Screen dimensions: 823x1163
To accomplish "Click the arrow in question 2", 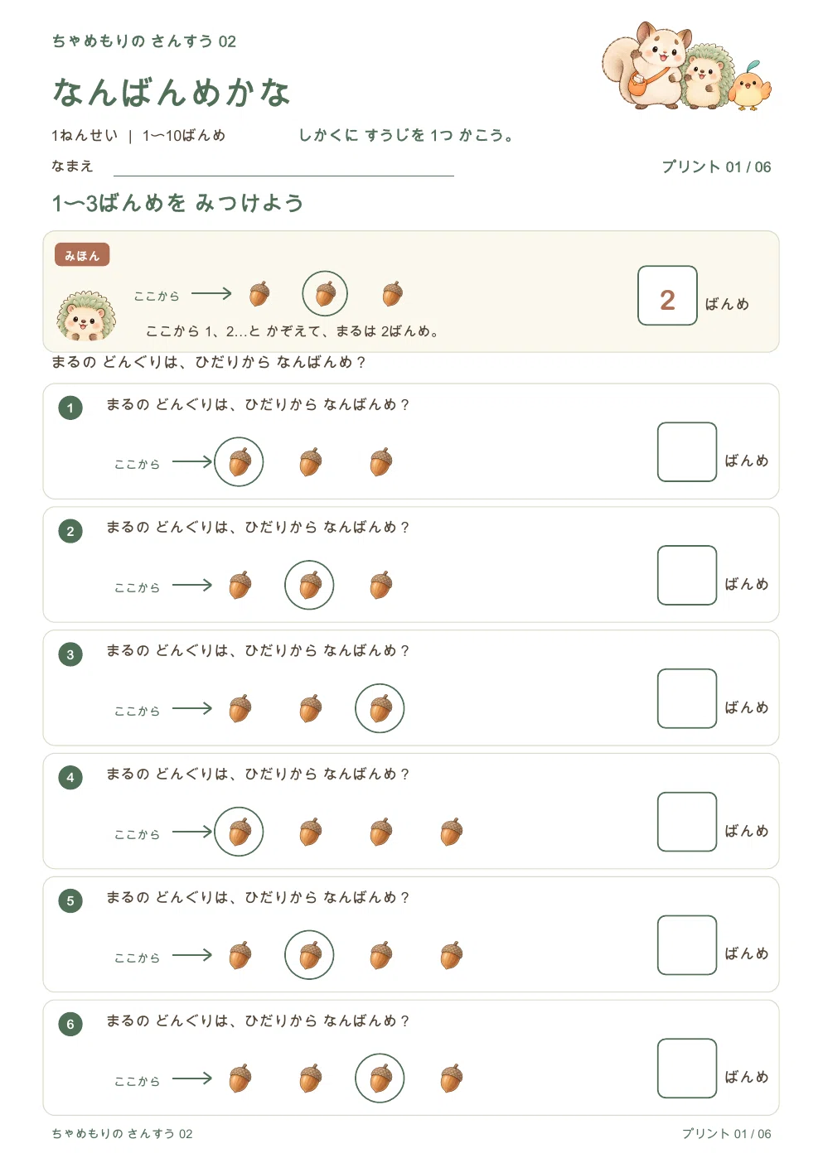I will click(x=192, y=585).
